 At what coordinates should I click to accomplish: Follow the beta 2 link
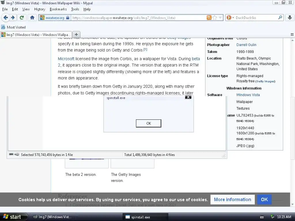[x=196, y=59]
